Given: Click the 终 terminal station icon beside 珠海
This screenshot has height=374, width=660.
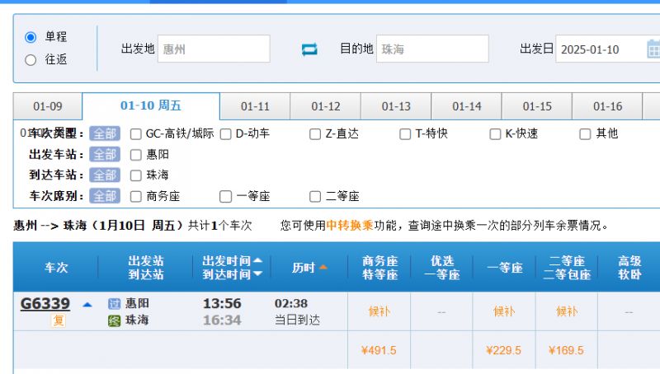Looking at the screenshot, I should [115, 320].
